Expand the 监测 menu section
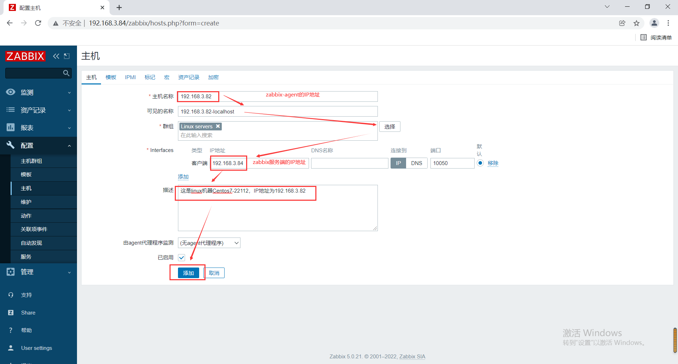 tap(38, 92)
